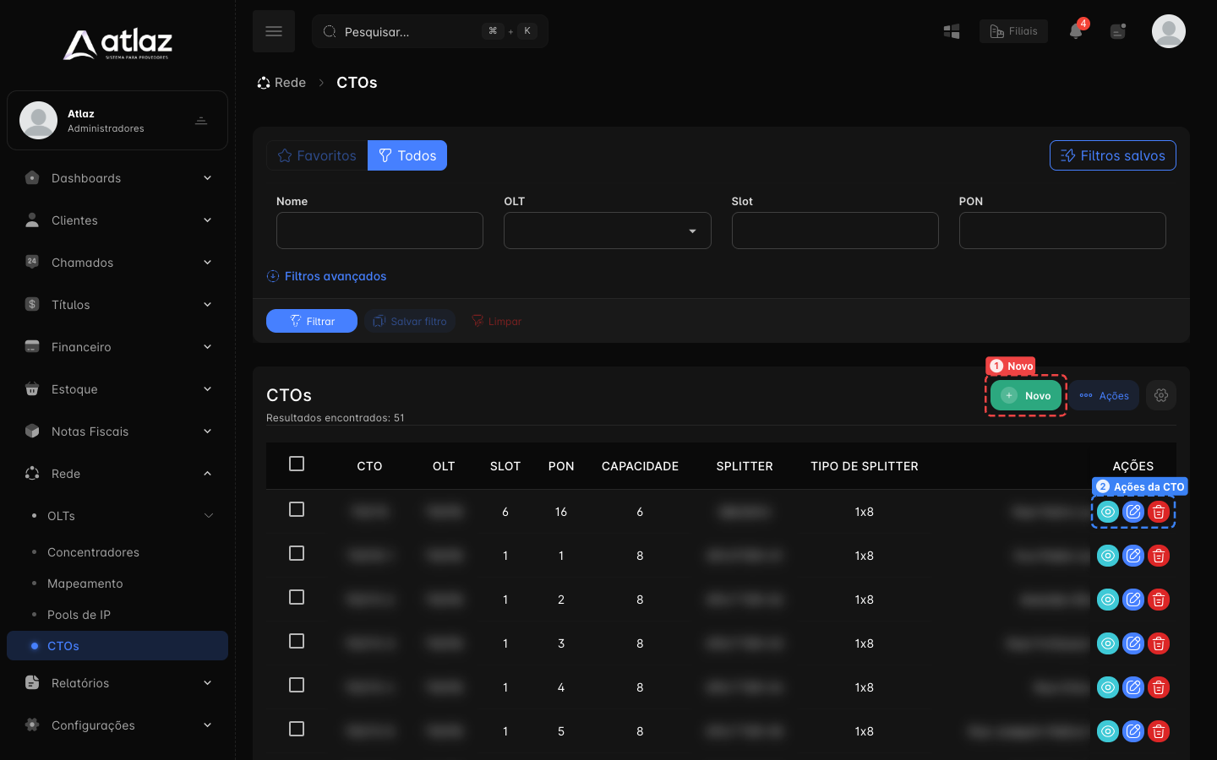Open the table settings gear
The width and height of the screenshot is (1217, 760).
click(1161, 395)
